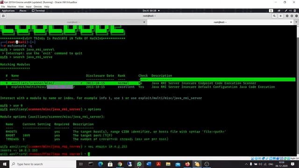Open WhatsApp from taskbar

pos(139,164)
